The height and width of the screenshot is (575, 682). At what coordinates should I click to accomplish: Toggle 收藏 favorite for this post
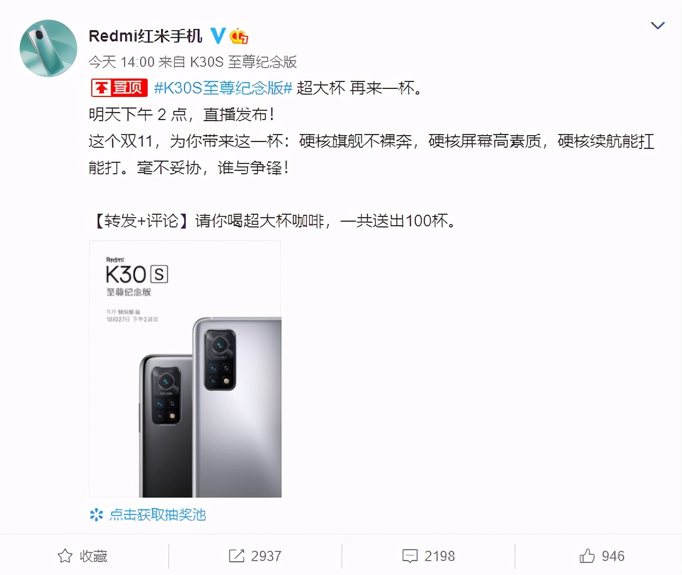(83, 556)
